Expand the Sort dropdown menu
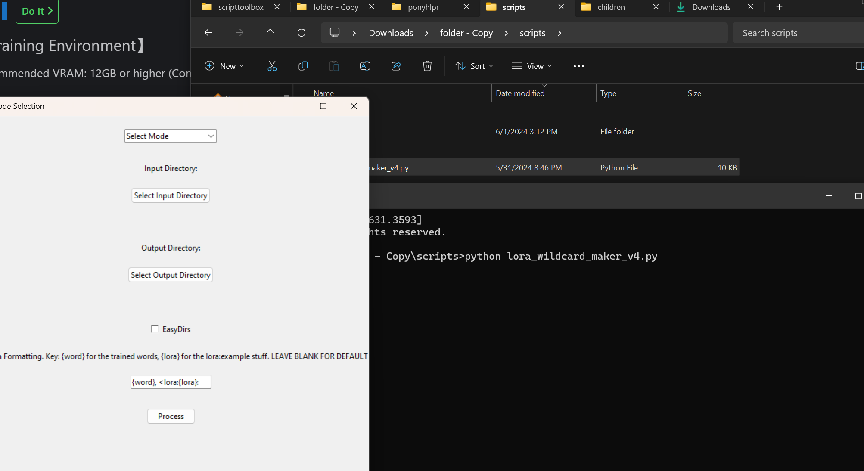The height and width of the screenshot is (471, 864). (474, 66)
